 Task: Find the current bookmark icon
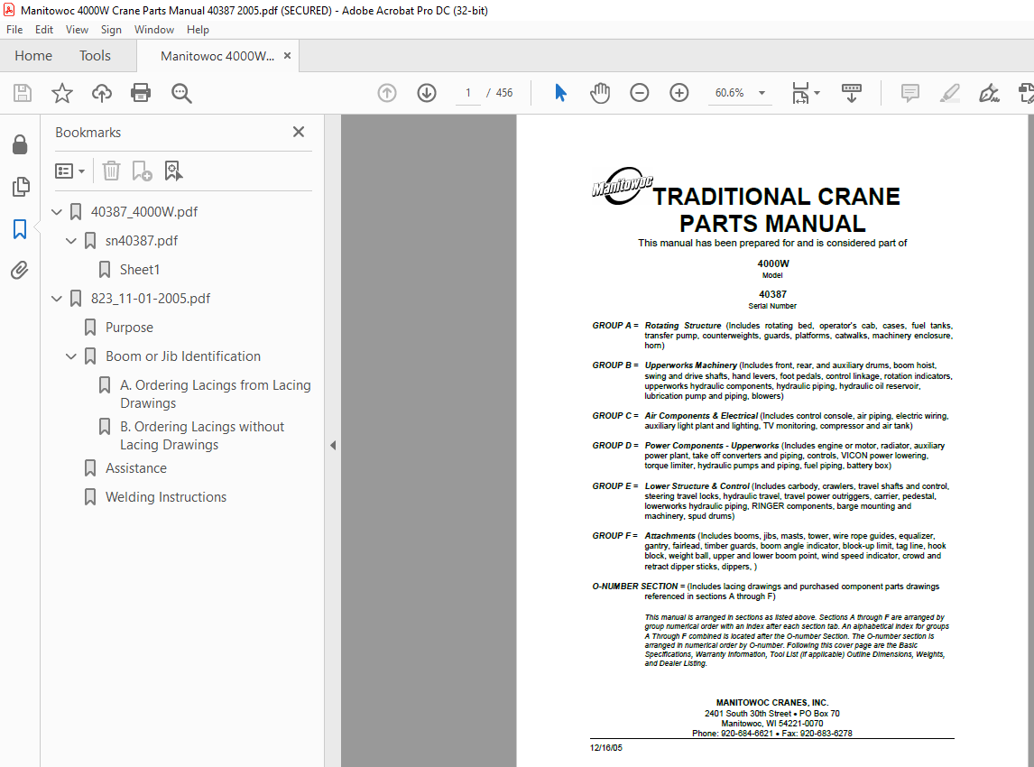click(x=172, y=171)
